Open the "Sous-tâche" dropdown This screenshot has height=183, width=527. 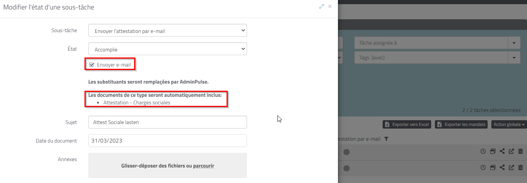[x=167, y=31]
